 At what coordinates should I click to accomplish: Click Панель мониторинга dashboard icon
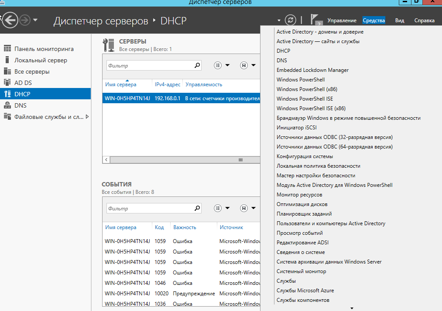(7, 48)
